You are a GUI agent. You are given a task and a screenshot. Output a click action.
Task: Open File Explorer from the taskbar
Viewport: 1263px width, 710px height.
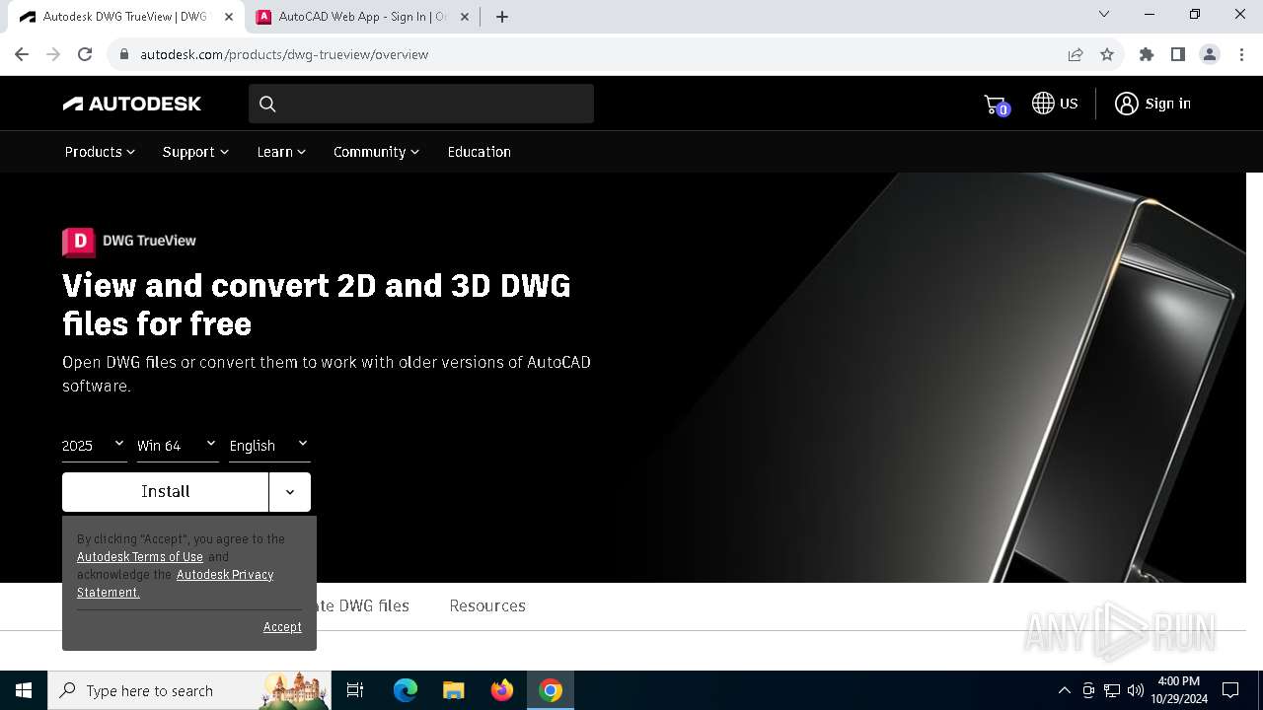(x=454, y=690)
